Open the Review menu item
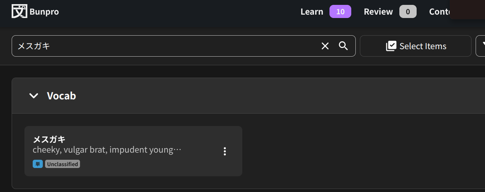 click(378, 12)
